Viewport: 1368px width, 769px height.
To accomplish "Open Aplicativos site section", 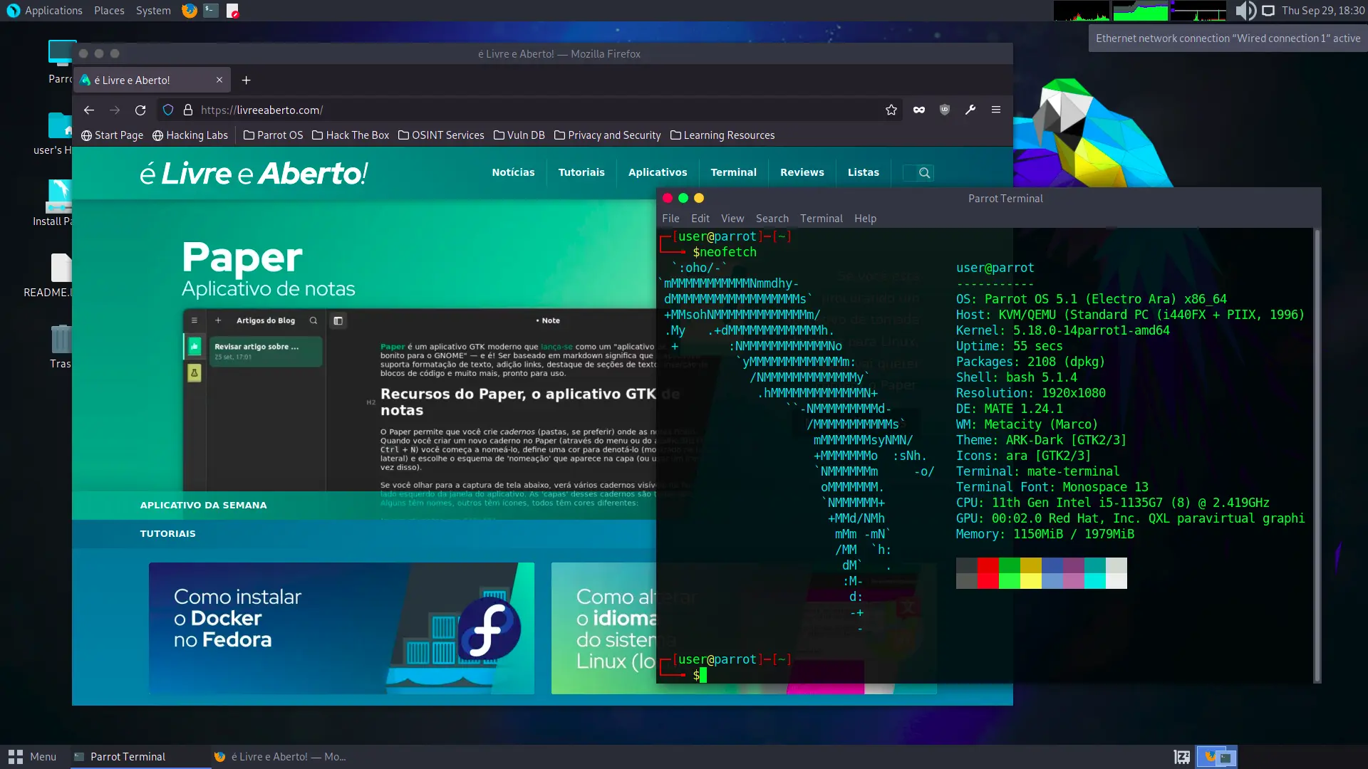I will pos(658,172).
